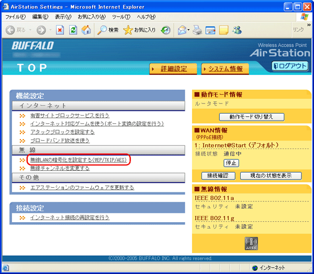Open アタックブロックを設定する link
314x274 pixels.
[x=62, y=132]
